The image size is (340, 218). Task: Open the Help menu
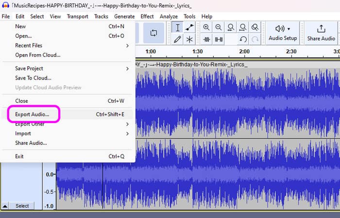(207, 16)
